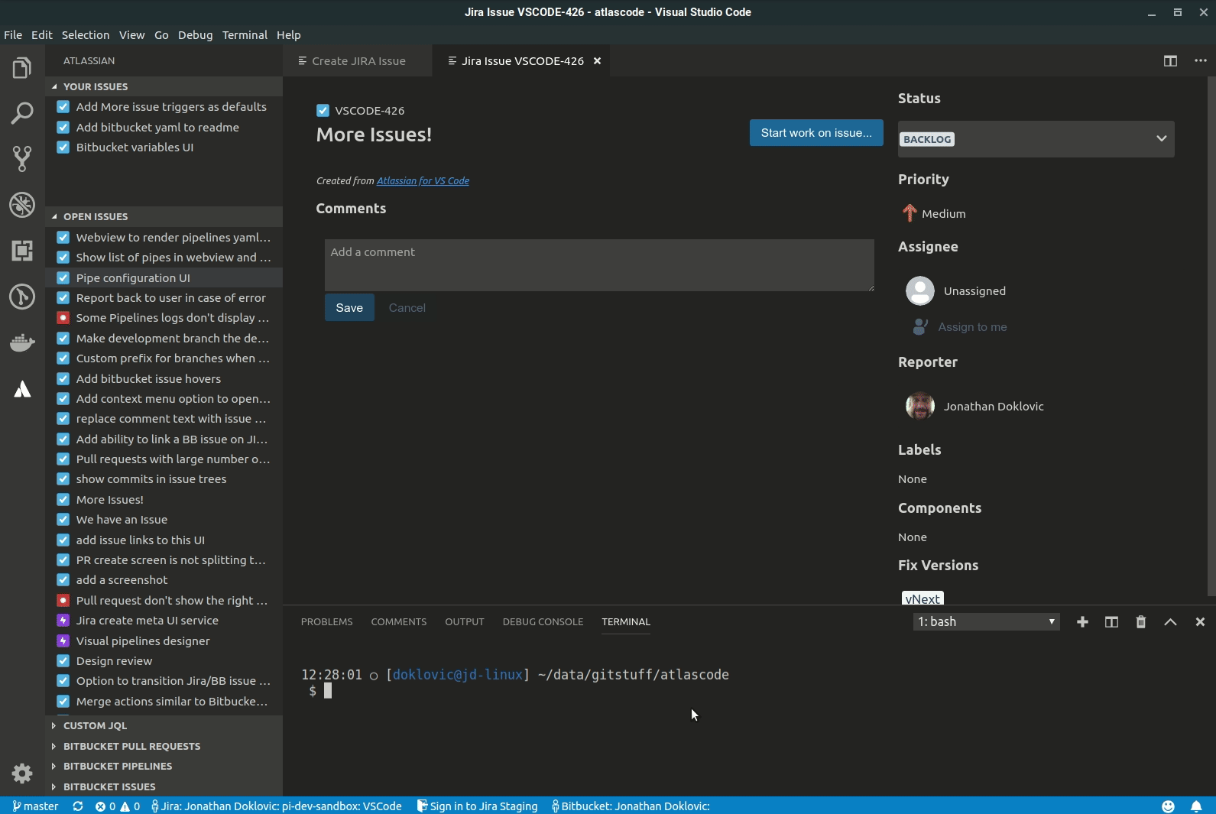Synchronize changes via status bar sync icon

[x=78, y=806]
